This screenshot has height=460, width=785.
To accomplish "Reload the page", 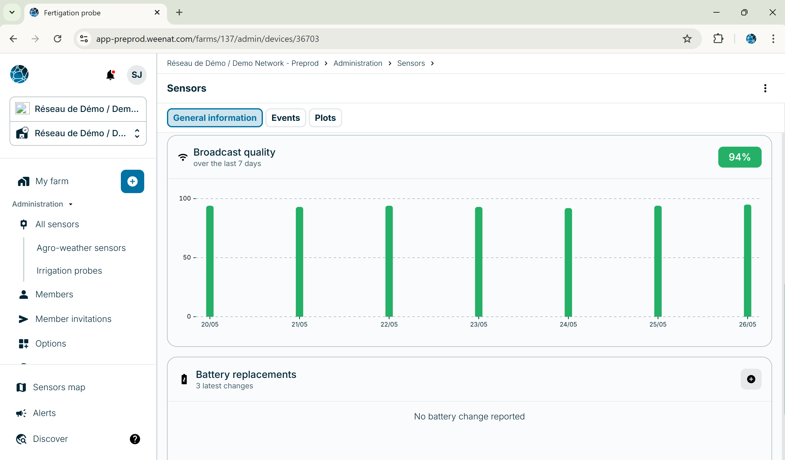I will (57, 39).
